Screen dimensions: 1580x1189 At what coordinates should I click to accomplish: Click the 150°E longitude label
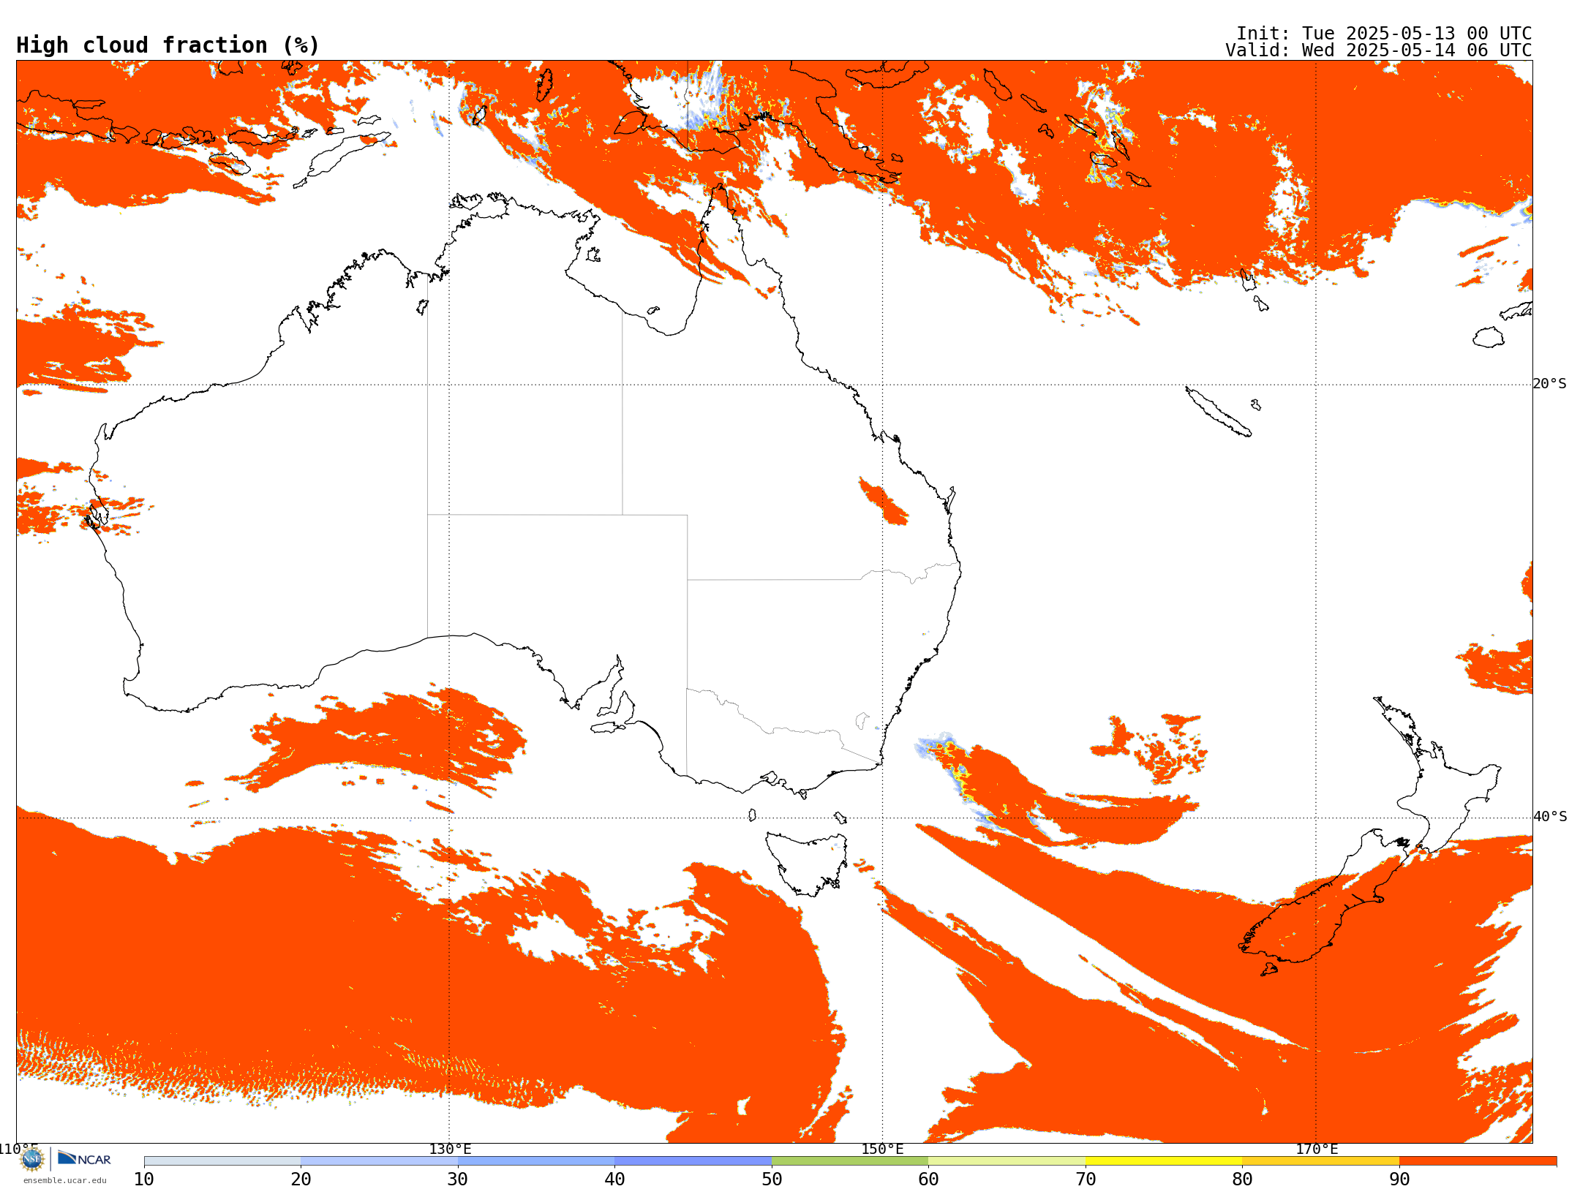point(882,1149)
